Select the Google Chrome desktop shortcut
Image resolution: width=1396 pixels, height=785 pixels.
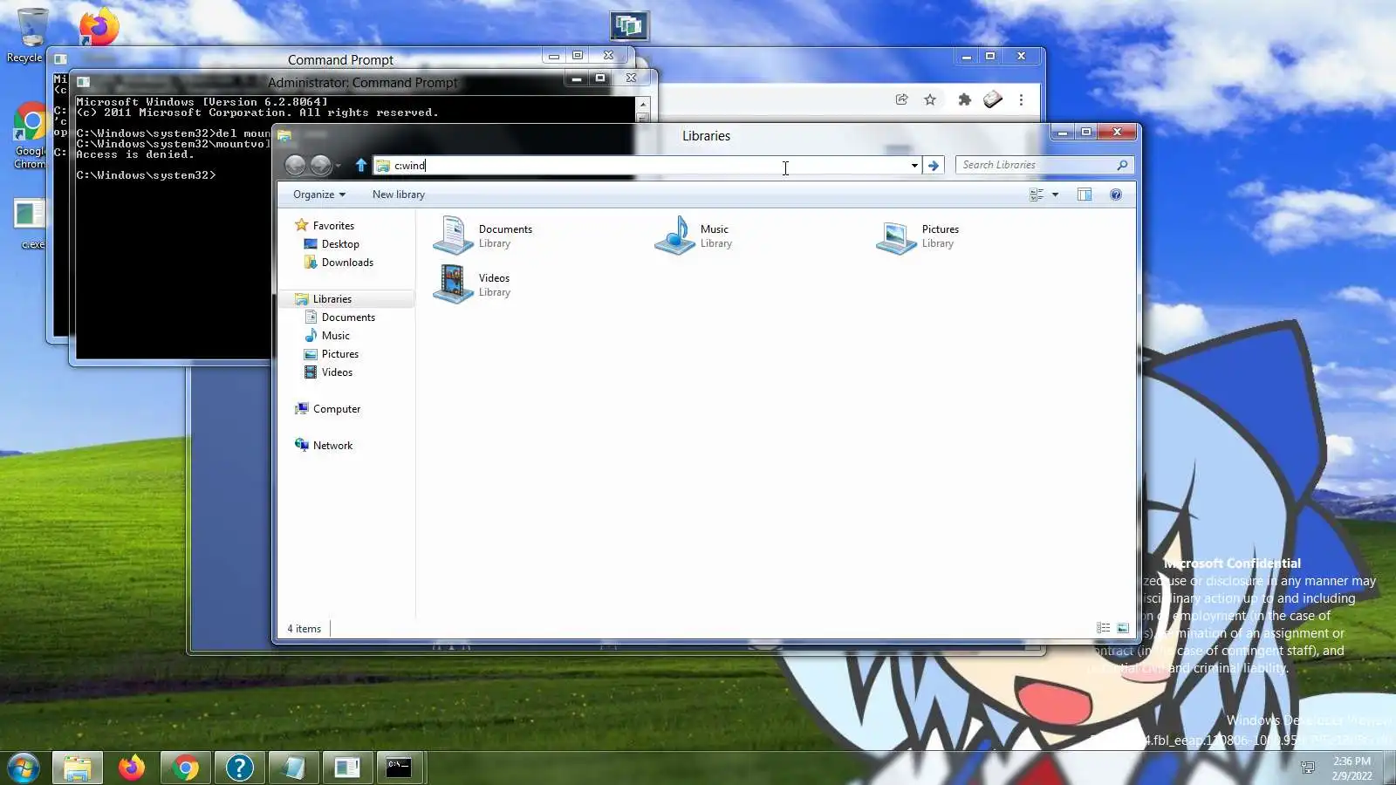(x=29, y=136)
